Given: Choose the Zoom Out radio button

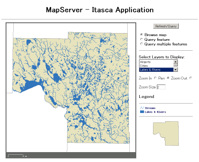Looking at the screenshot, I should (x=190, y=78).
